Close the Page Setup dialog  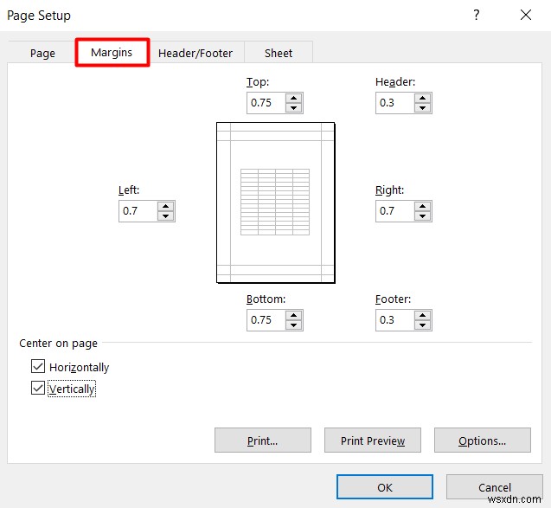click(526, 15)
